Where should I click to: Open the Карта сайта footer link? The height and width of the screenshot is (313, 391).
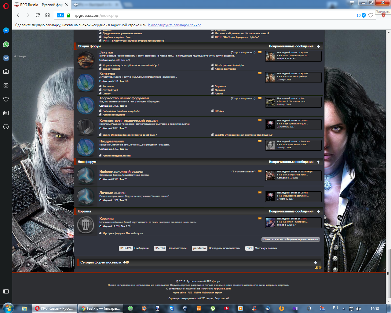pyautogui.click(x=179, y=293)
